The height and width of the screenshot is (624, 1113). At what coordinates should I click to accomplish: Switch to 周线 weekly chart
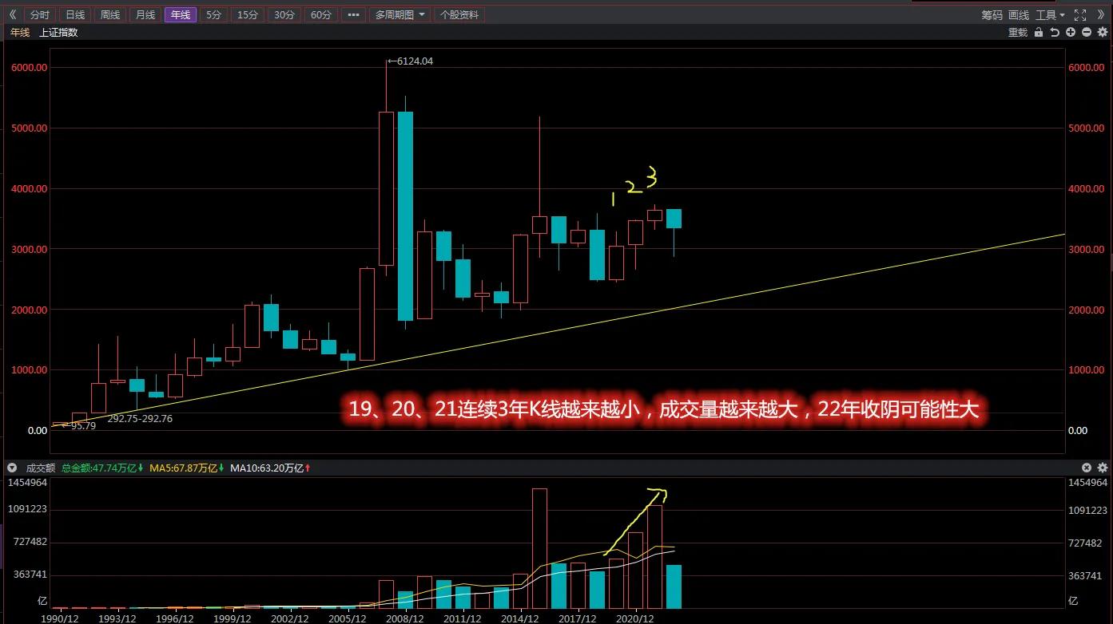pyautogui.click(x=110, y=14)
